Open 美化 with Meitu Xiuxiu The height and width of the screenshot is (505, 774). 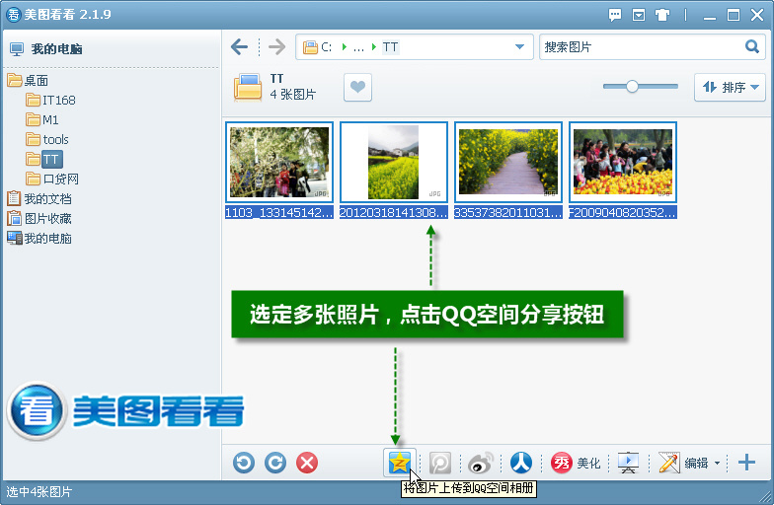click(x=576, y=464)
